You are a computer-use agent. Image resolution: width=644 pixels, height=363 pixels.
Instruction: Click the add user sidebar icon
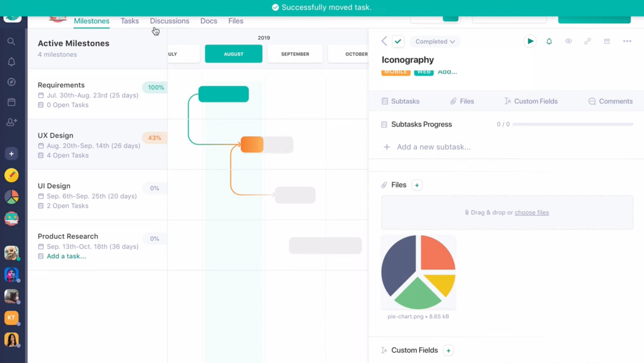click(11, 122)
